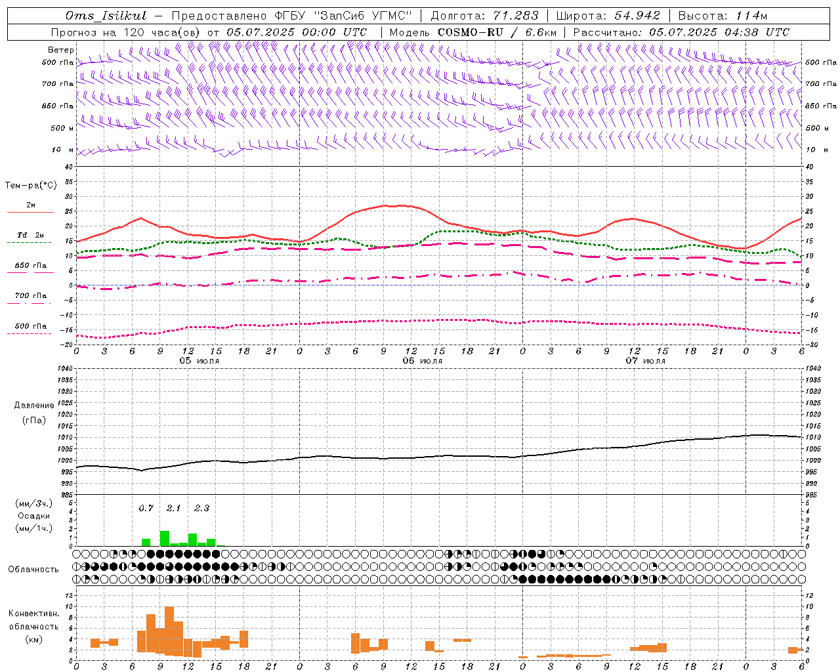Screen dimensions: 840x672
Task: Click the 850 гПа legend in temperature panel
Action: [30, 266]
